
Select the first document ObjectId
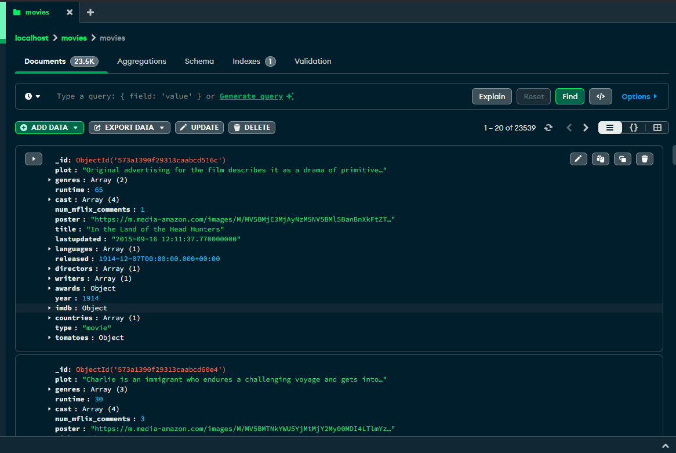click(x=151, y=160)
